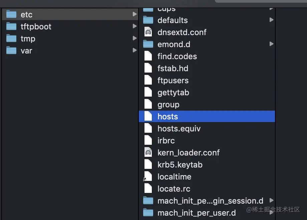The image size is (307, 220).
Task: Select the emond.d folder name
Action: pyautogui.click(x=174, y=44)
